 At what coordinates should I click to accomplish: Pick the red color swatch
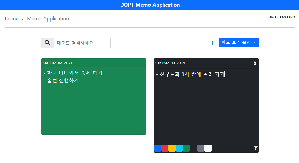point(165,148)
